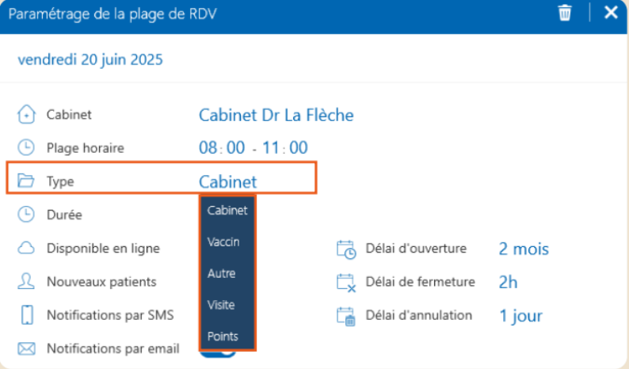The height and width of the screenshot is (369, 629).
Task: Click the Durée clock icon
Action: click(26, 214)
